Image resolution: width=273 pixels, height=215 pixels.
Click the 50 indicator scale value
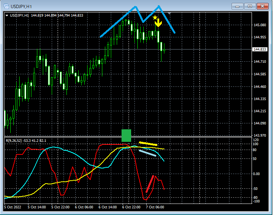(x=255, y=159)
